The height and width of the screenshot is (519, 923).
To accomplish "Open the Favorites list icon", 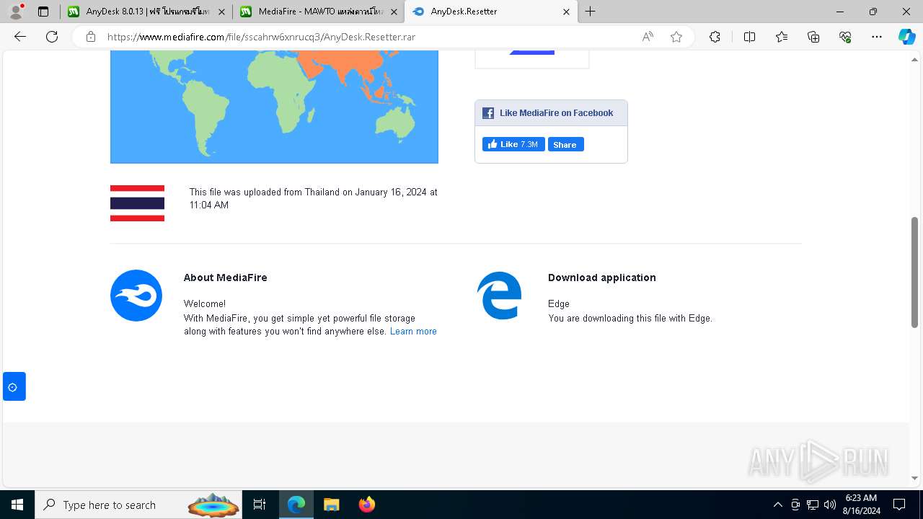I will coord(782,37).
